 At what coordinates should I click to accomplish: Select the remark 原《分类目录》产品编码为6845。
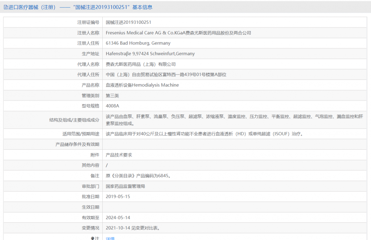point(138,176)
